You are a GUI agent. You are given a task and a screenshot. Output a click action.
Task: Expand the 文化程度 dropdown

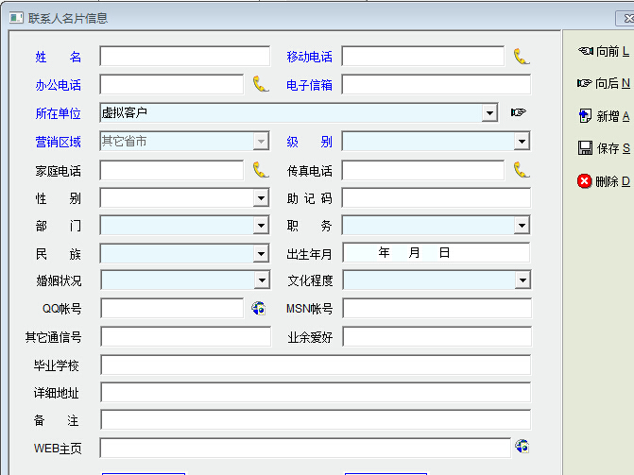(522, 280)
